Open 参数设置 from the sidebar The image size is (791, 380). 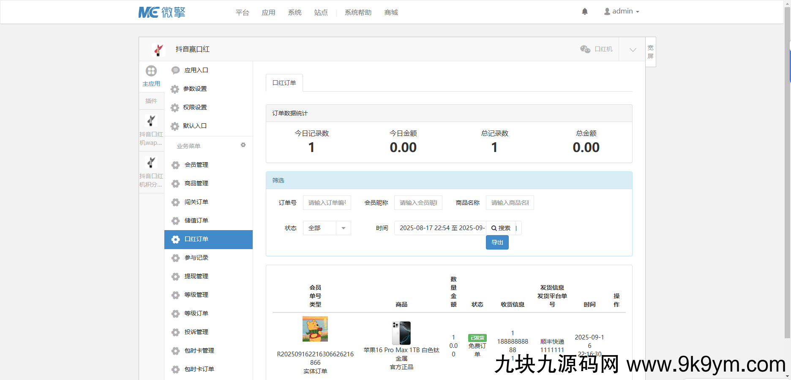point(194,89)
